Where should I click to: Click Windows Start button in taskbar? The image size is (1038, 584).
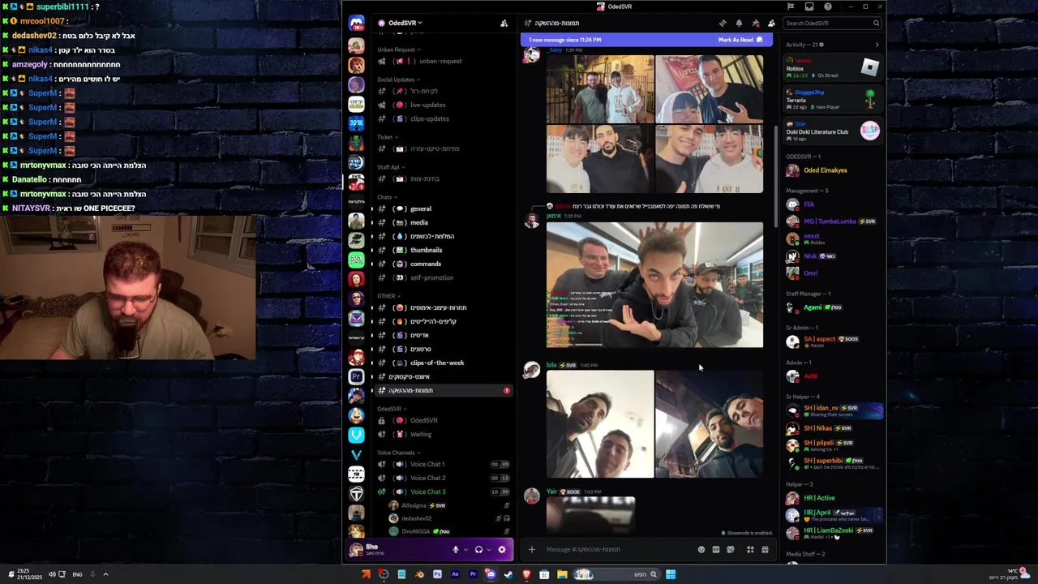[x=671, y=574]
